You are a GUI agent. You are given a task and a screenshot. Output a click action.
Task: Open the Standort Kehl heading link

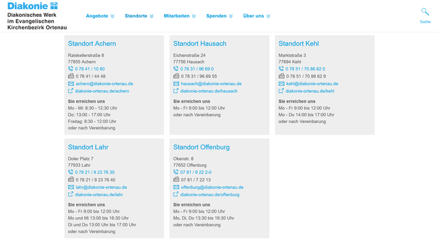[x=299, y=44]
